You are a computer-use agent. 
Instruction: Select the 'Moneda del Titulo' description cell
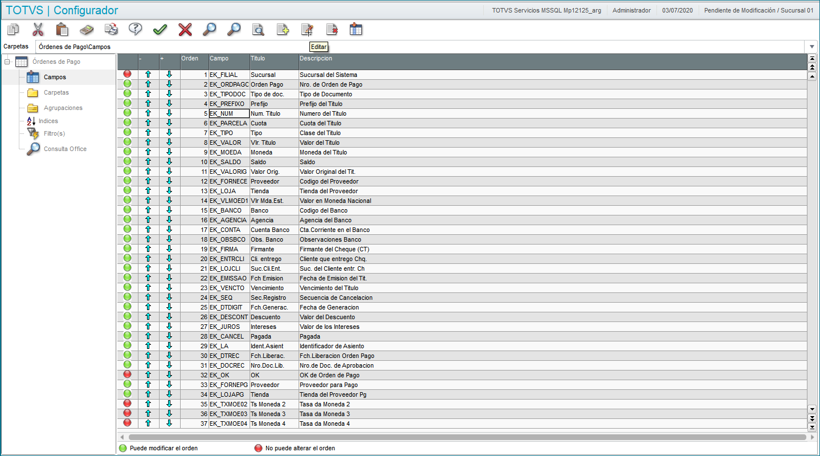pos(553,152)
